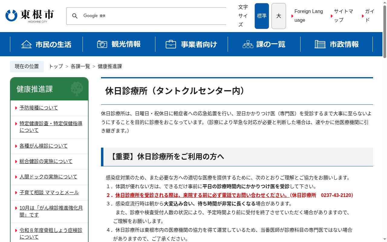
Task: Click the house icon for 市民の生活
Action: tap(27, 44)
